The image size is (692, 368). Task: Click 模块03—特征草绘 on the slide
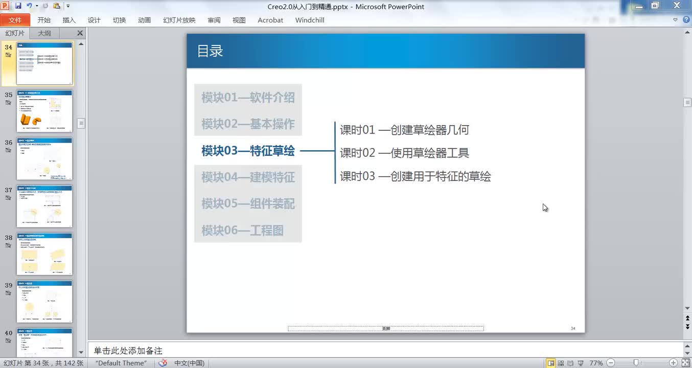pos(248,151)
